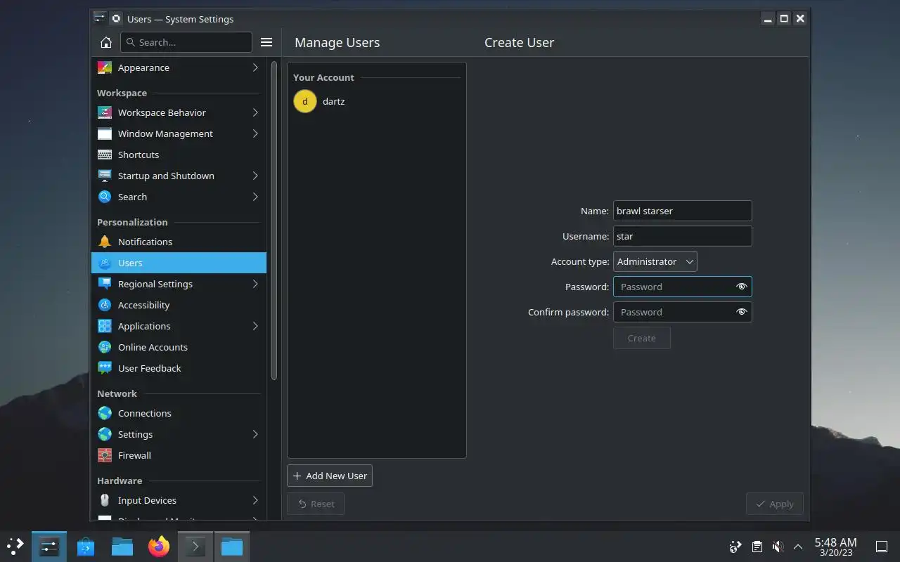Screen dimensions: 900x562
Task: Open Online Accounts settings page
Action: (x=179, y=347)
